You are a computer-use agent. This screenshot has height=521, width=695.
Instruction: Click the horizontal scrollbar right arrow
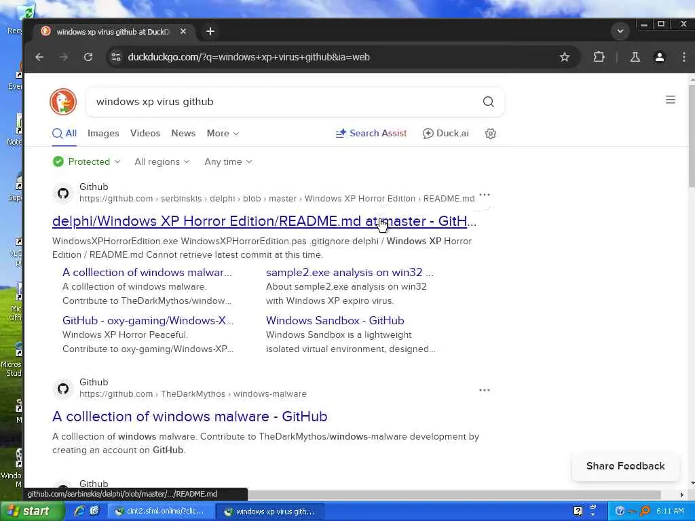click(681, 495)
